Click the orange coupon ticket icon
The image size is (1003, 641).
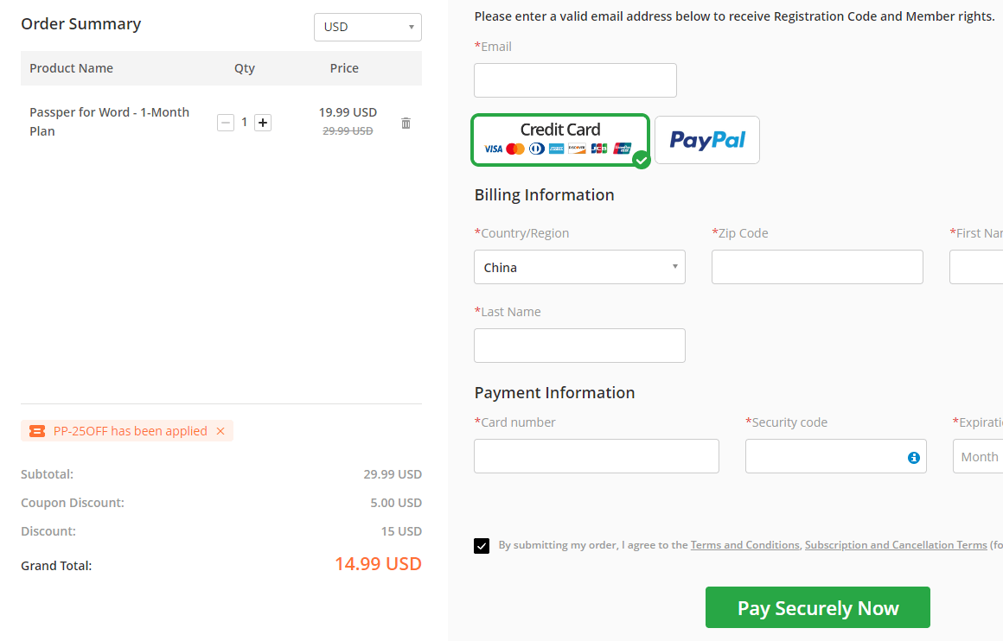click(x=37, y=431)
